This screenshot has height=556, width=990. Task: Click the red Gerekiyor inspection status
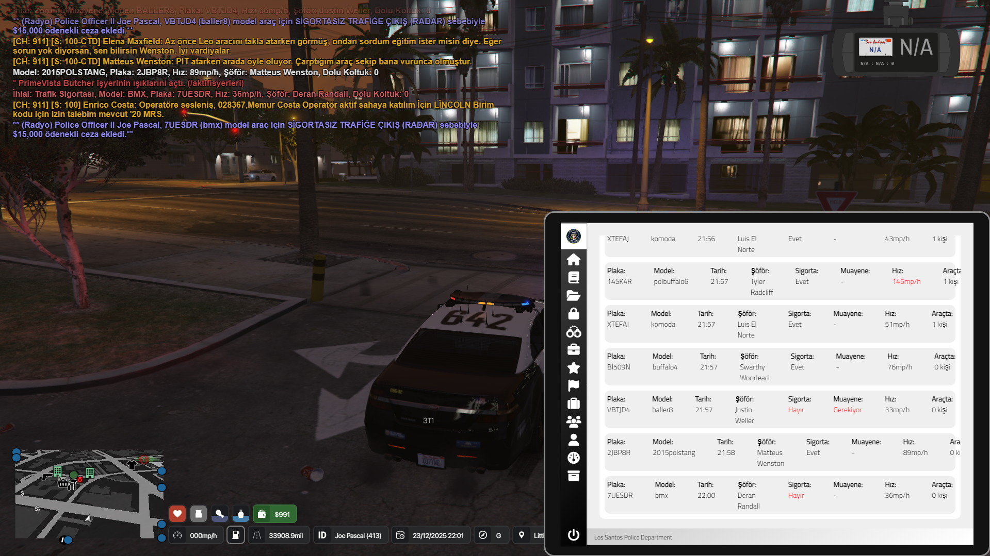(848, 410)
